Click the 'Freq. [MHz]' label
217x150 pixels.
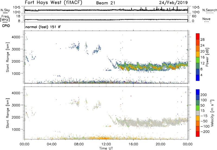tap(5, 18)
